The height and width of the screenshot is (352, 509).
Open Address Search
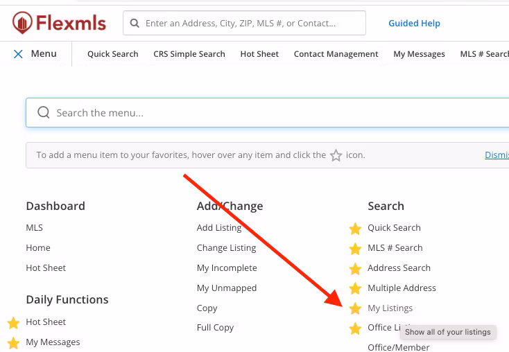[399, 268]
